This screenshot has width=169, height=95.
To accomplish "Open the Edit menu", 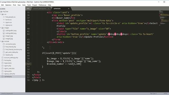I will click(2, 5).
